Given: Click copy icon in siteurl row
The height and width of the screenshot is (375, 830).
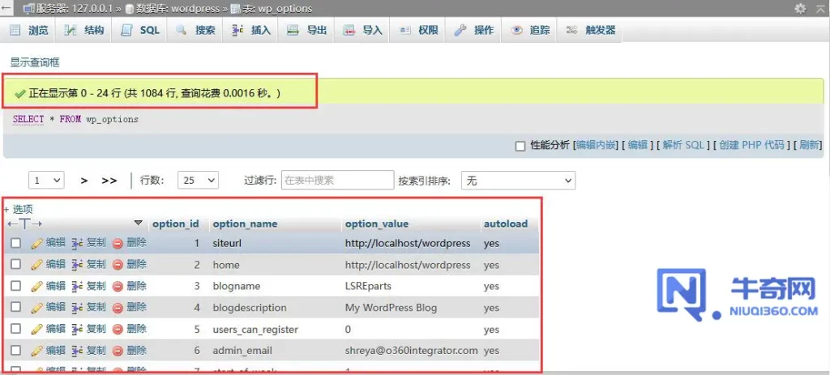Looking at the screenshot, I should click(77, 243).
